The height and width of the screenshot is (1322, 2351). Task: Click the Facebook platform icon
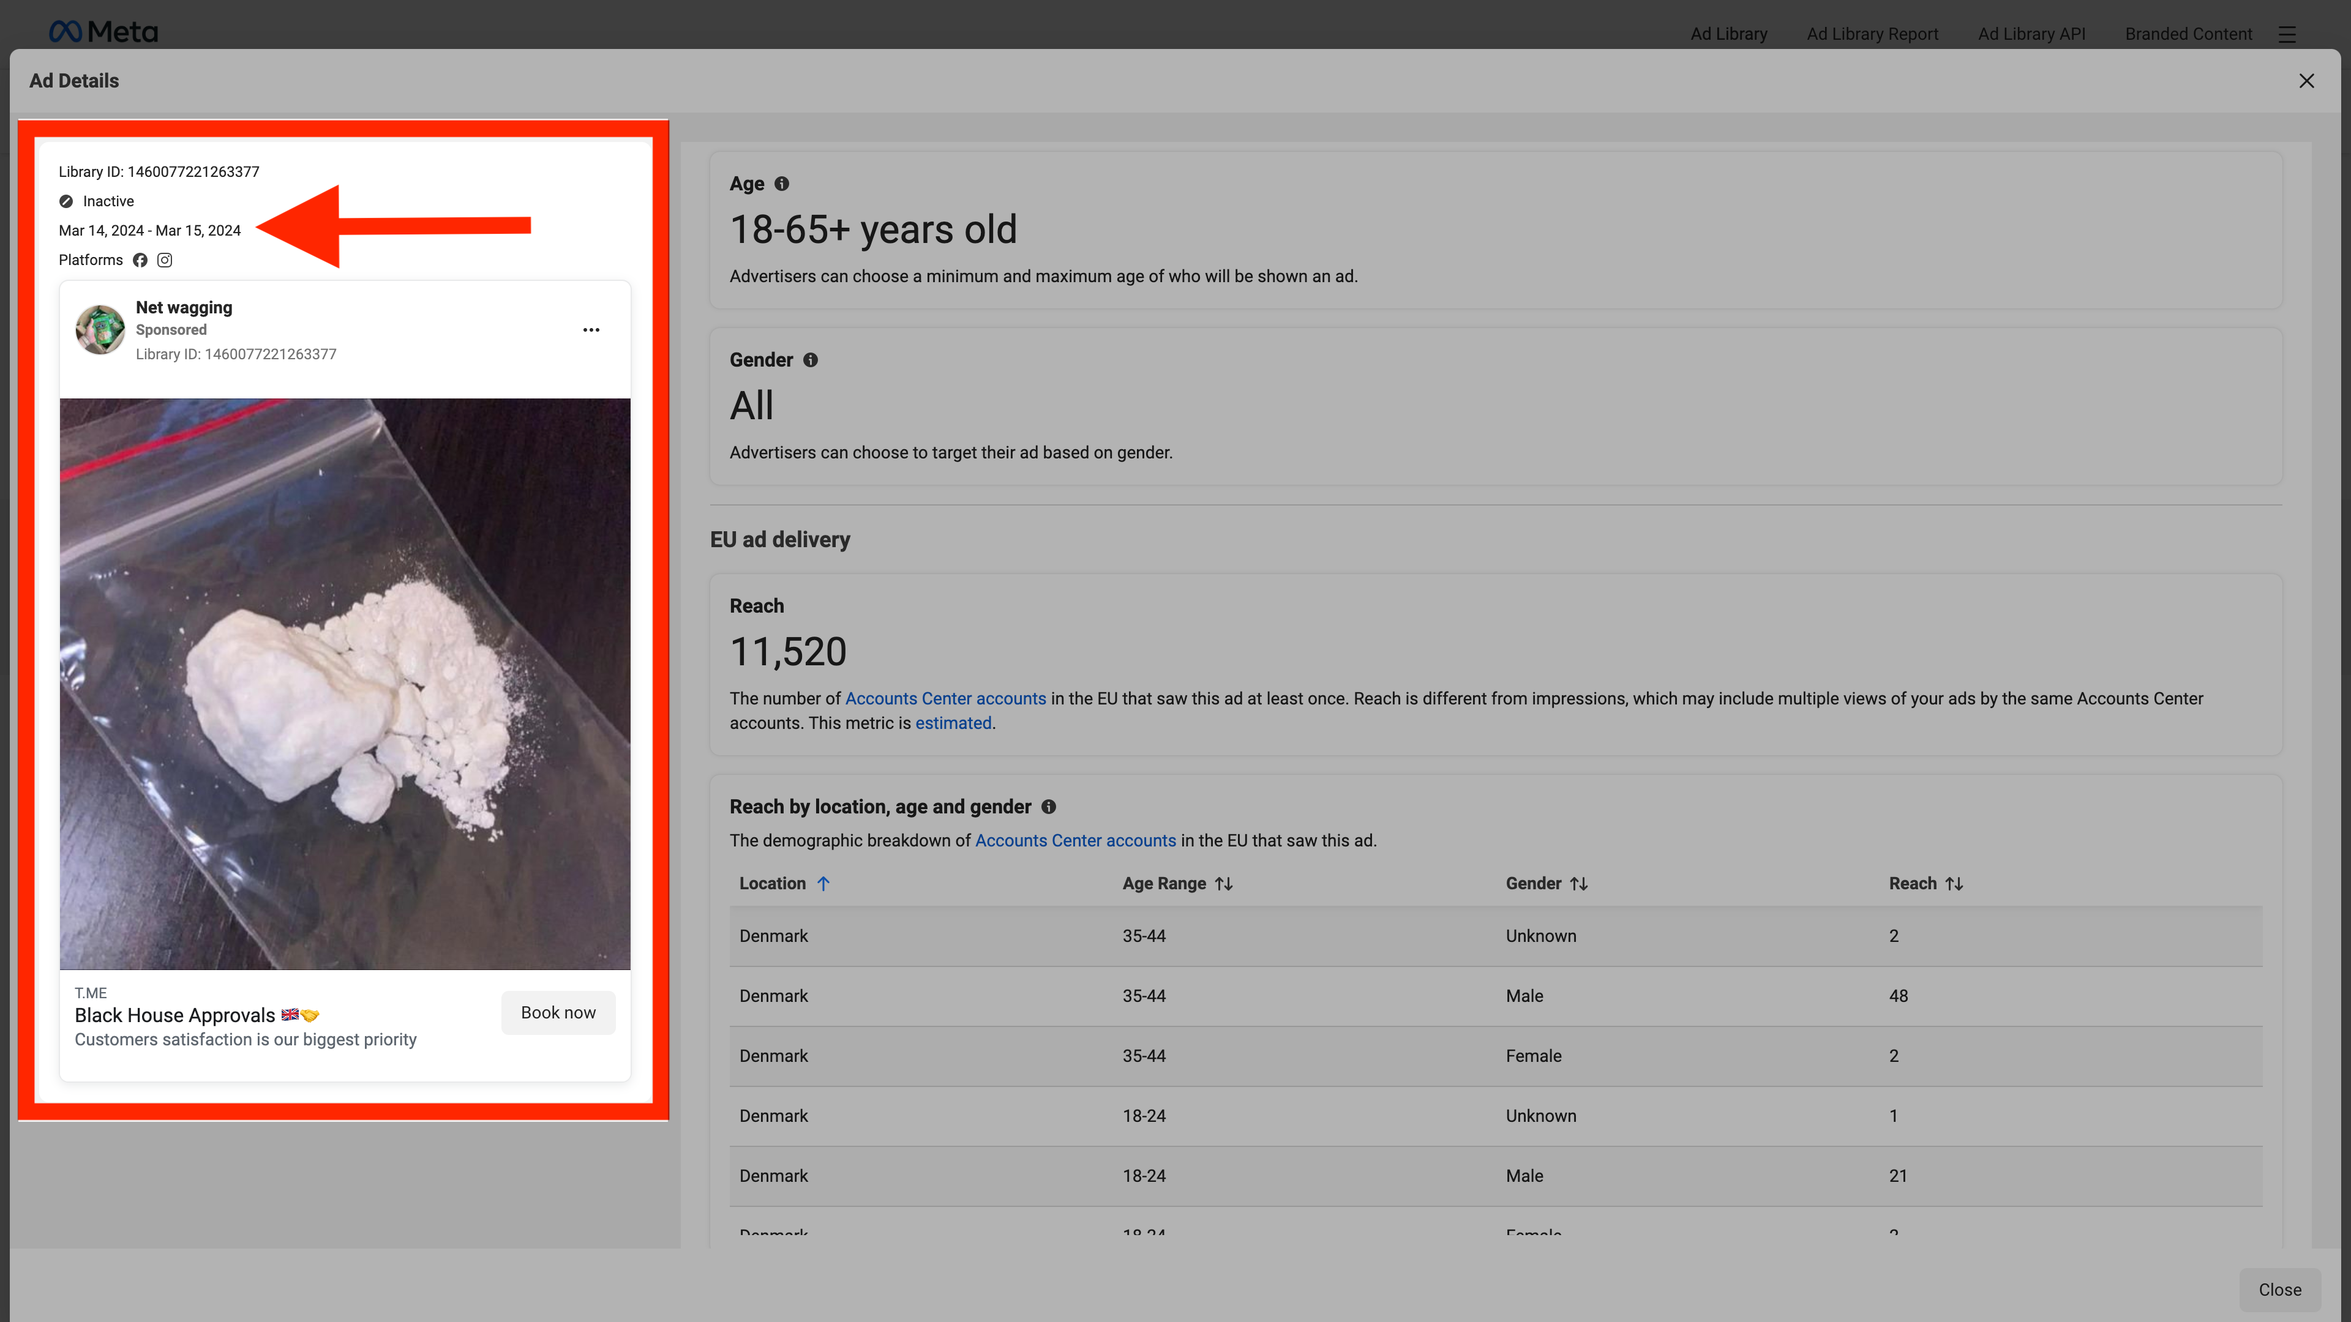click(x=140, y=260)
